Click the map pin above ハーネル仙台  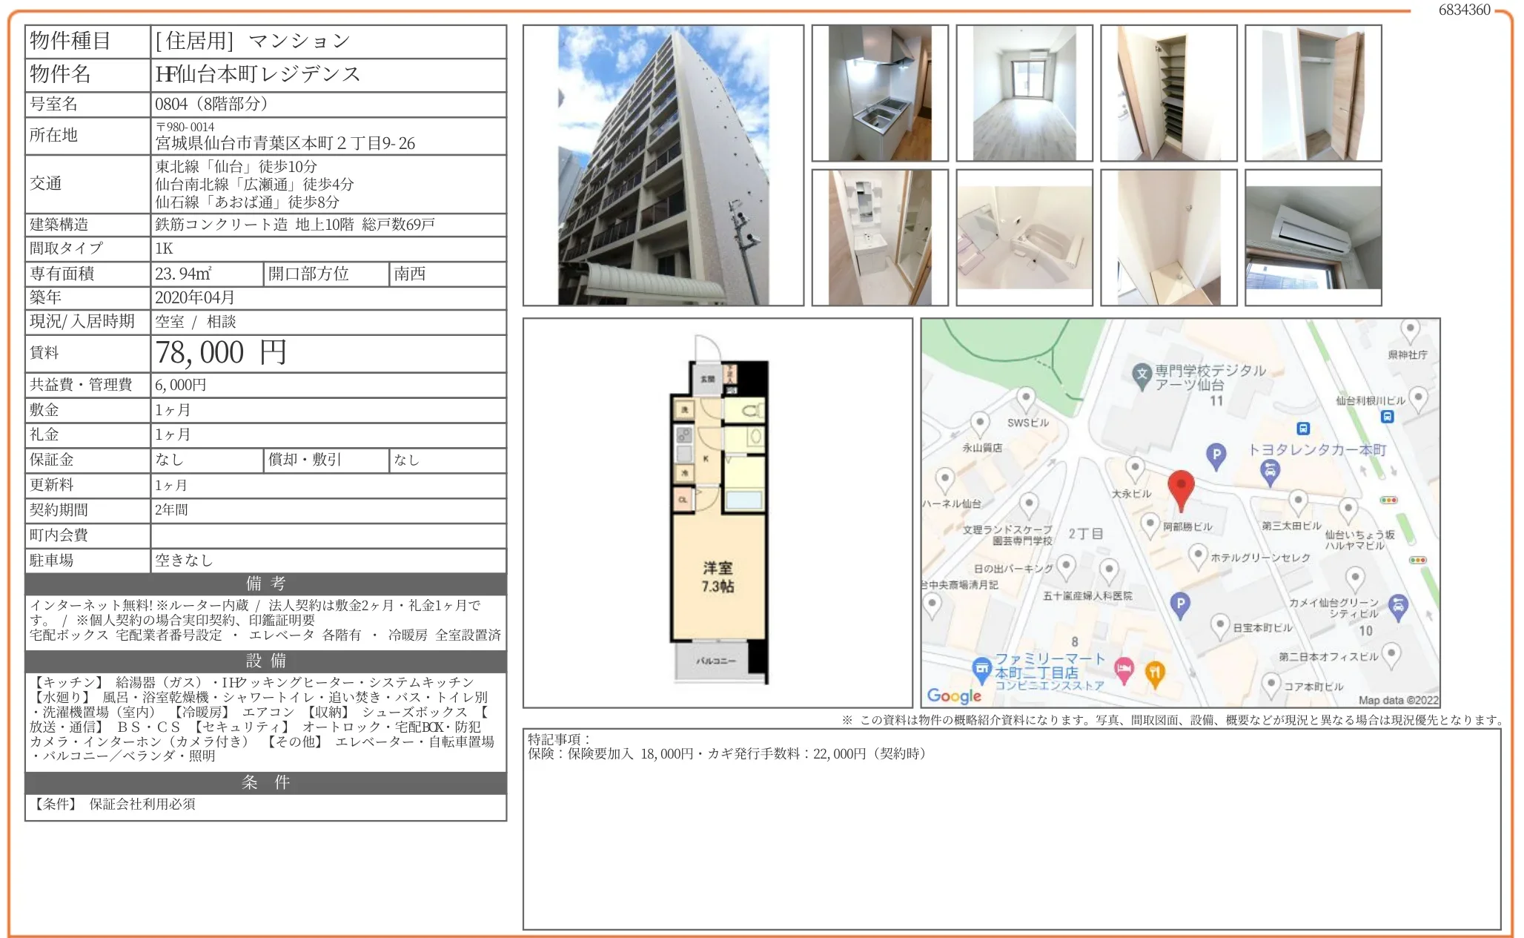pyautogui.click(x=944, y=480)
